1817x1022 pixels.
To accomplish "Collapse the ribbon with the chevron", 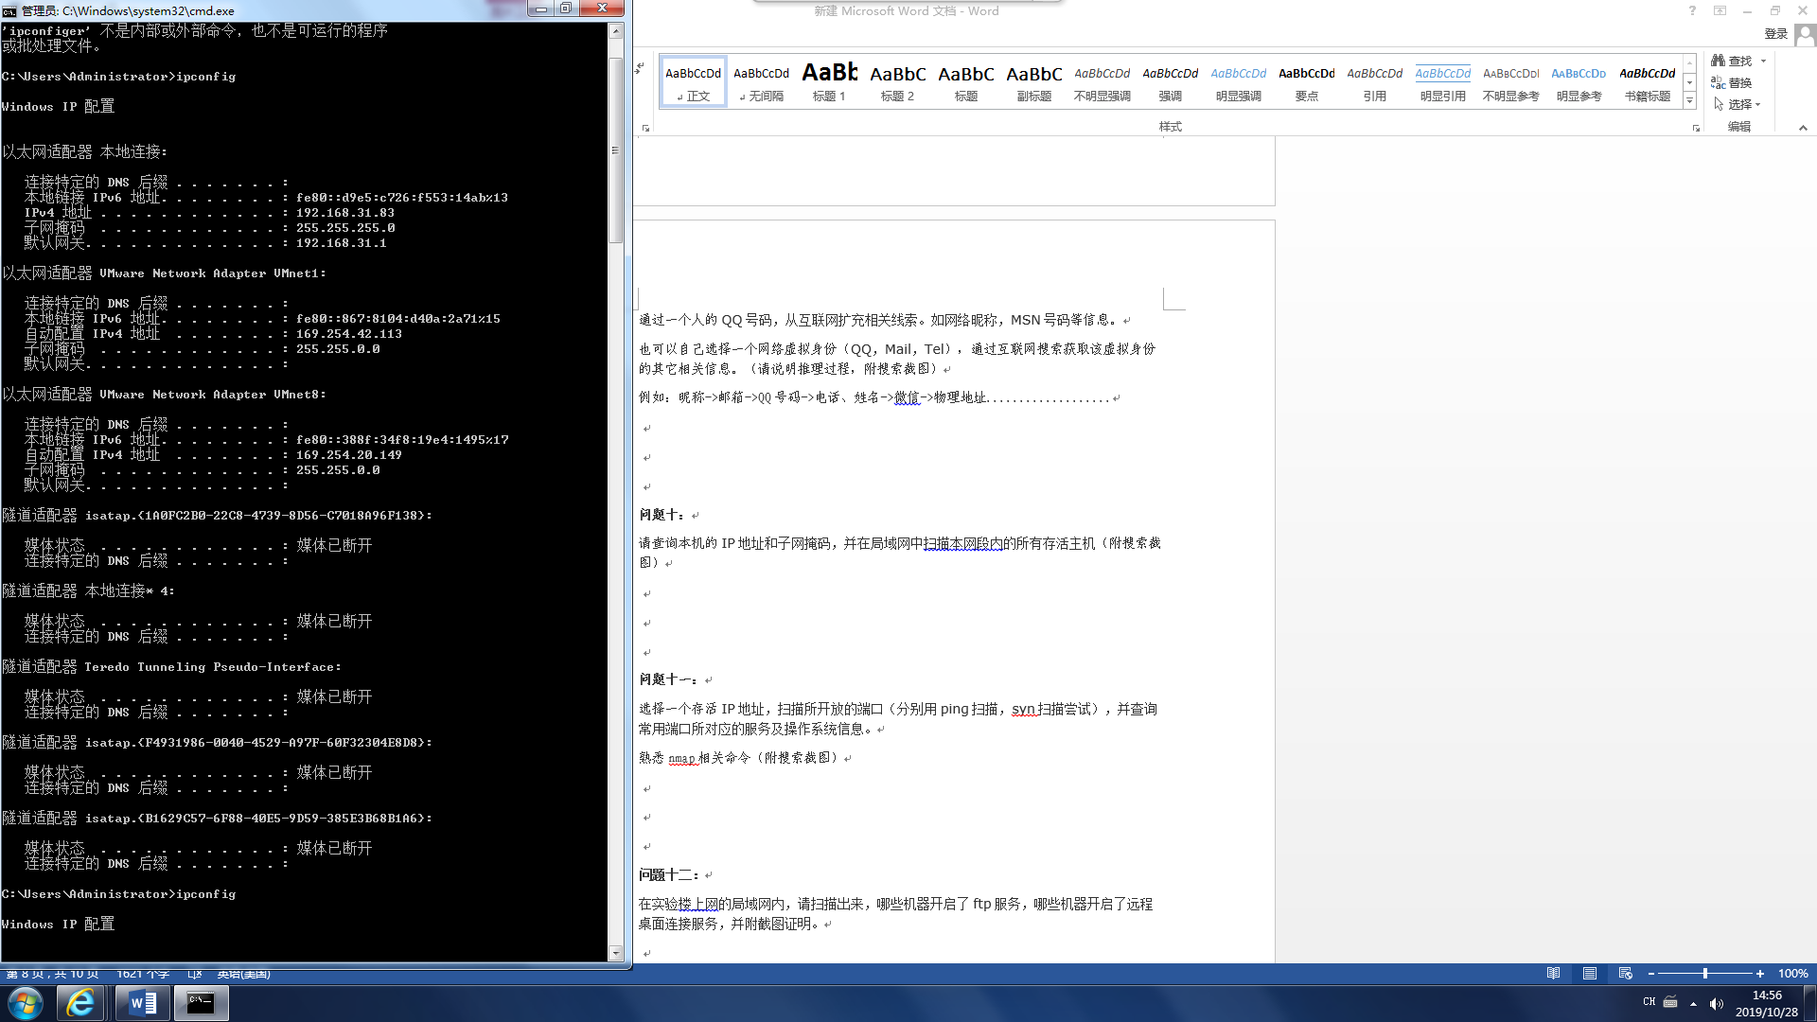I will [x=1802, y=128].
